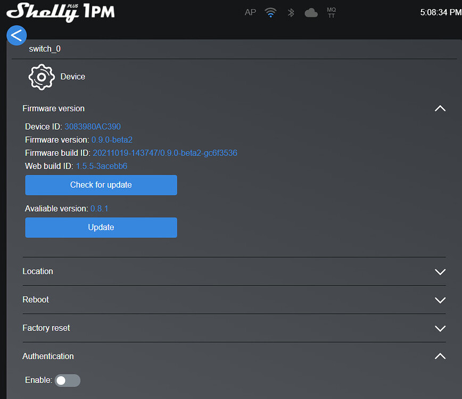462x399 pixels.
Task: Expand the Reboot section
Action: (440, 300)
